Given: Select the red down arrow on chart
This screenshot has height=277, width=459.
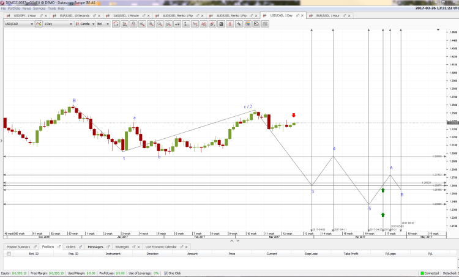Looking at the screenshot, I should point(294,115).
